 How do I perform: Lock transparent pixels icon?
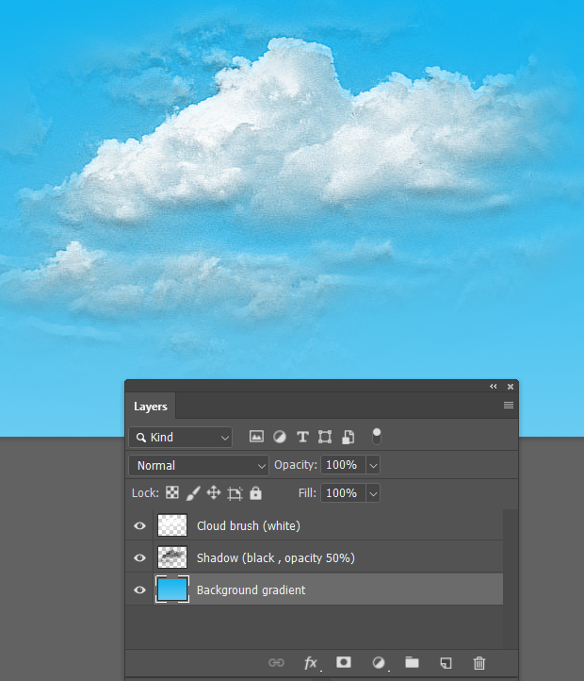click(x=172, y=493)
